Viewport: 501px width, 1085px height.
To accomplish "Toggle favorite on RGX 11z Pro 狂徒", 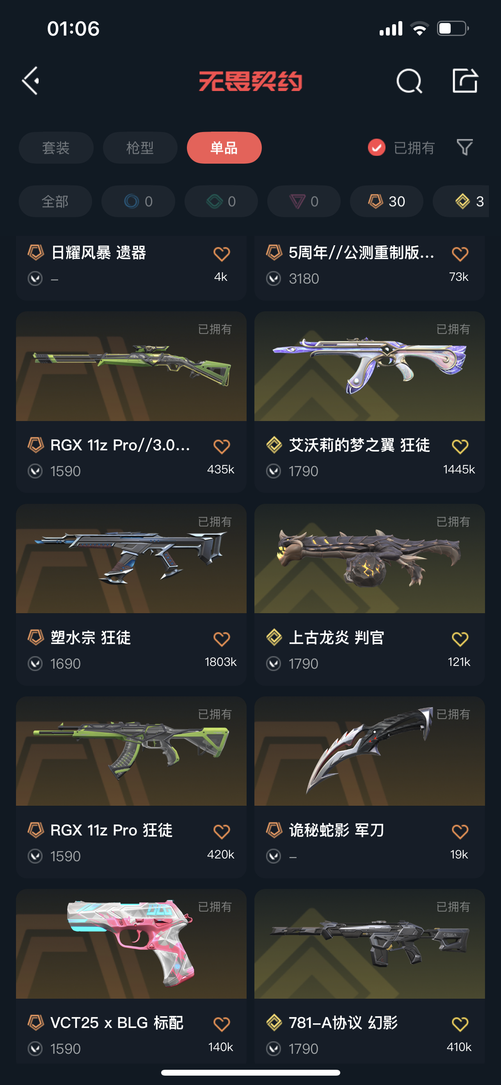I will click(x=221, y=831).
